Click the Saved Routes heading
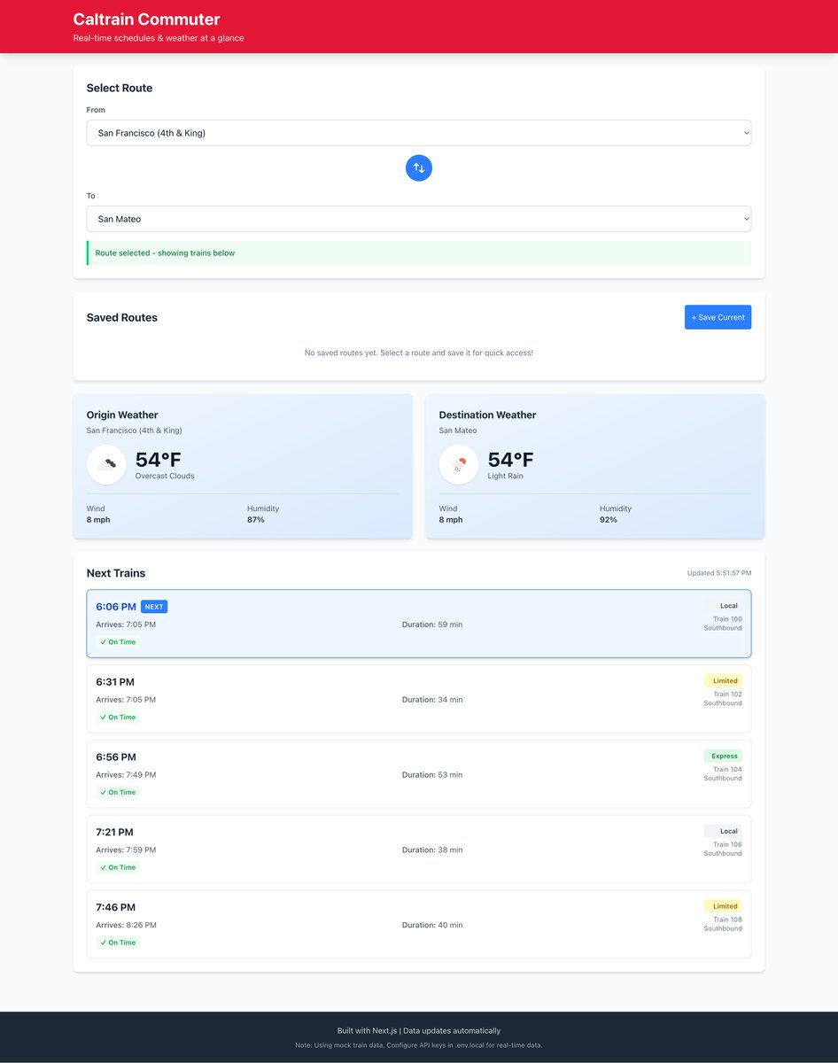The image size is (838, 1063). pos(122,318)
